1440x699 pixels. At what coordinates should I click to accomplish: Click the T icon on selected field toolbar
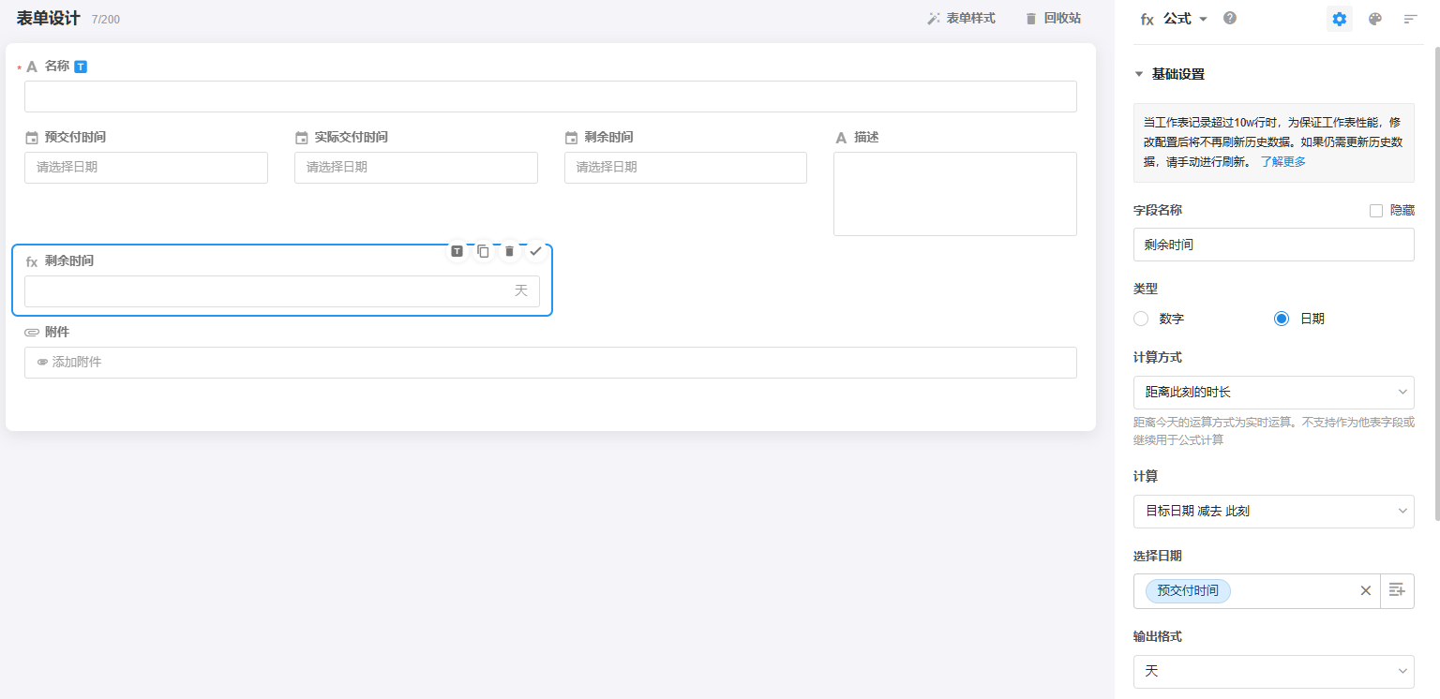457,251
